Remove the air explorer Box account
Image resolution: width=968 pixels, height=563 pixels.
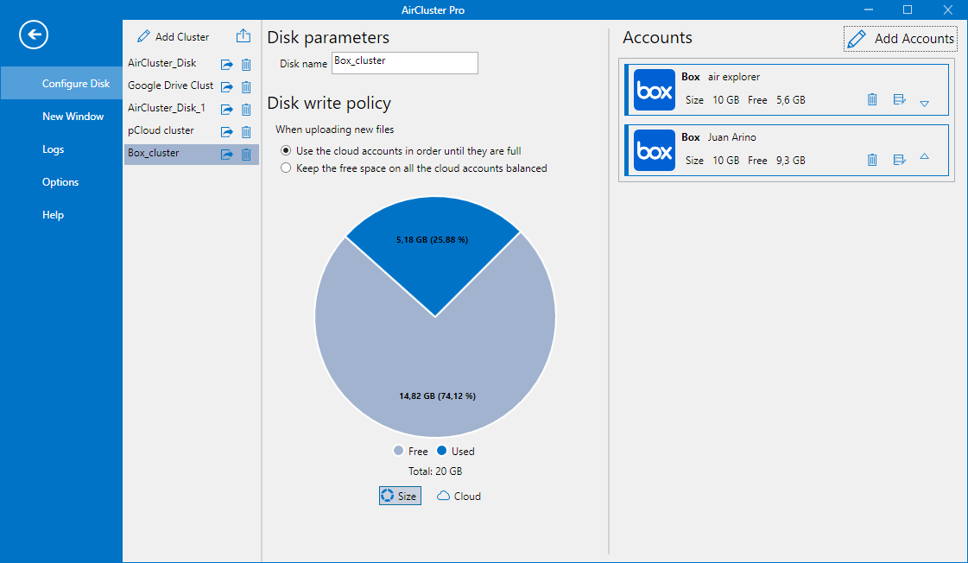[872, 100]
